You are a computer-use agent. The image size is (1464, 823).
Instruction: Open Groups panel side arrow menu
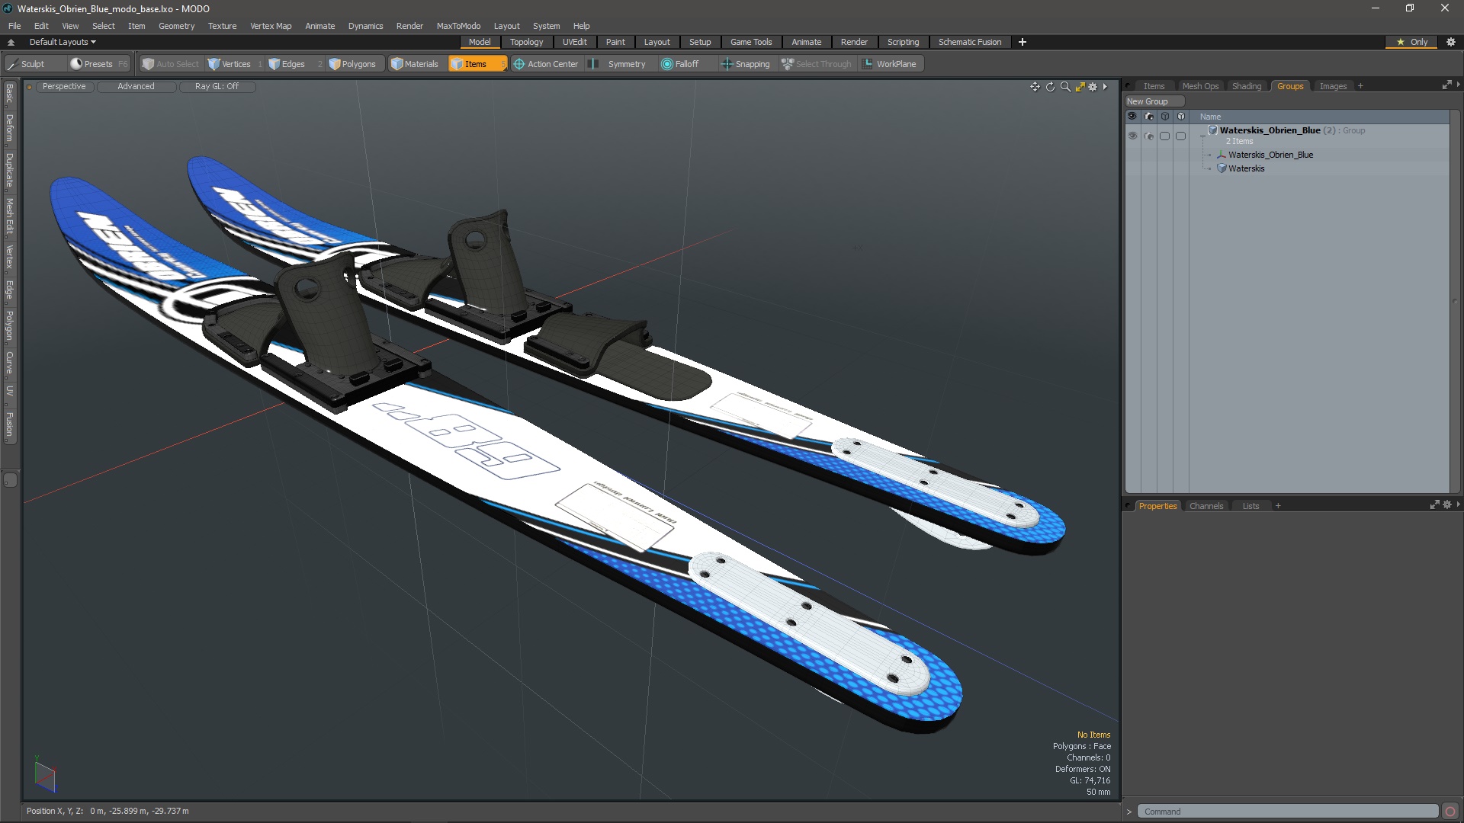(x=1458, y=85)
